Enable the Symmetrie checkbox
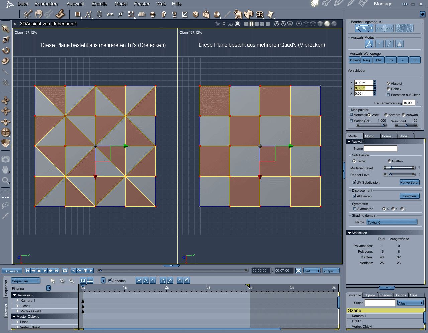This screenshot has height=333, width=428. click(355, 209)
